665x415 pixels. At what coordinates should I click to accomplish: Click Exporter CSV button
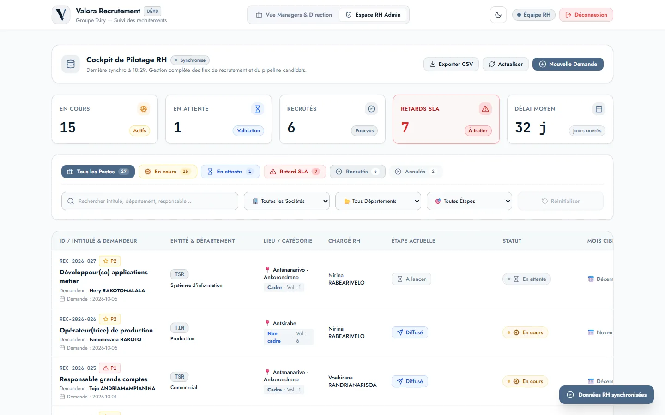[x=451, y=64]
